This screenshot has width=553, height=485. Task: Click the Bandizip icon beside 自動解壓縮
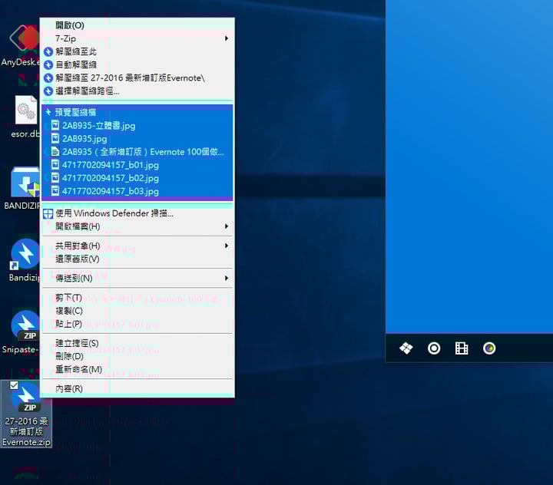point(48,65)
